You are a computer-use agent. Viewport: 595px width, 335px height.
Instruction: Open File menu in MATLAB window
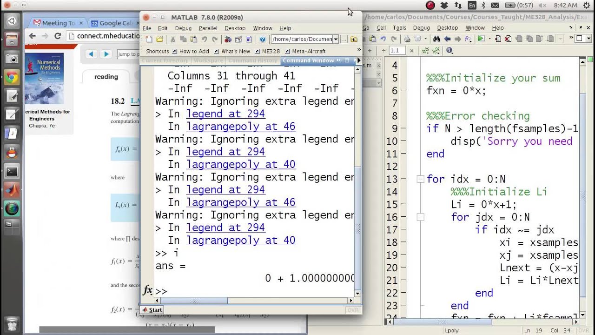point(147,28)
